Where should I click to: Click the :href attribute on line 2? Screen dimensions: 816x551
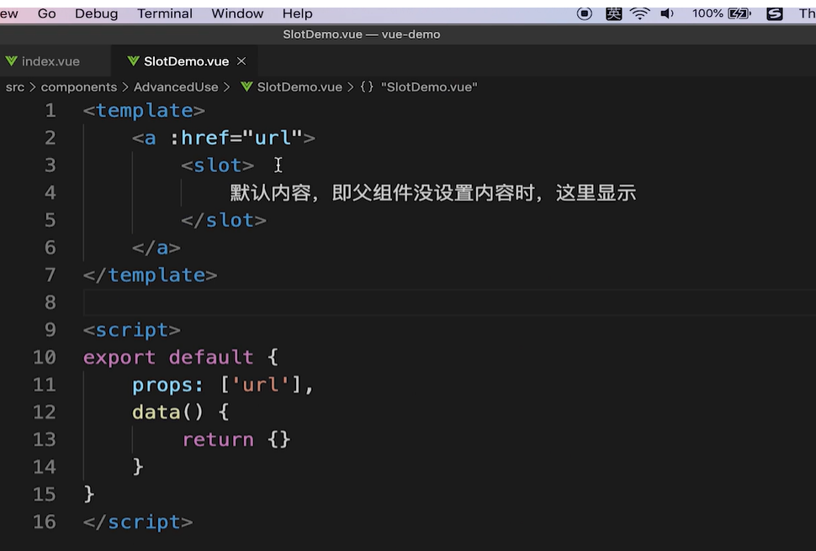(200, 138)
